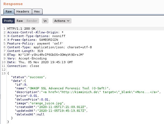The width and height of the screenshot is (164, 124).
Task: Click the "image":"orange_juice.jpg" line
Action: point(40,103)
